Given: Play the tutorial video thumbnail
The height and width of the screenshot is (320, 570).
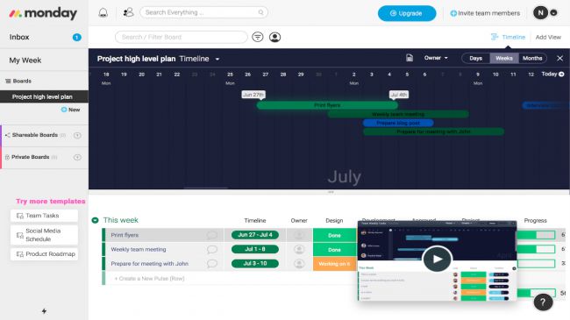Looking at the screenshot, I should pyautogui.click(x=437, y=259).
